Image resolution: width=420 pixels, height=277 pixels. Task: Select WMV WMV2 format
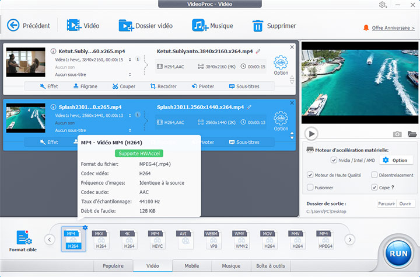[242, 240]
